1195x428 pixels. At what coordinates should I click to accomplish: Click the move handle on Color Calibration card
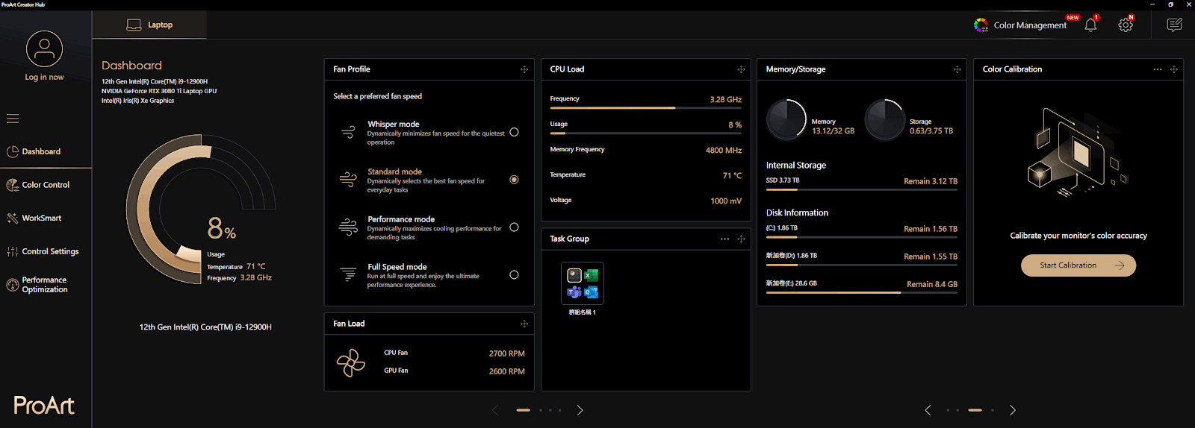click(x=1174, y=69)
